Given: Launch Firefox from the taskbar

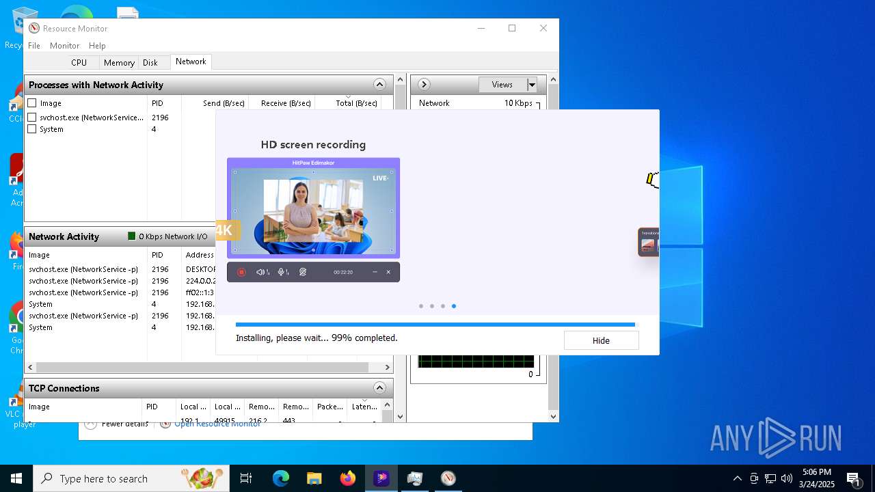Looking at the screenshot, I should [x=348, y=478].
